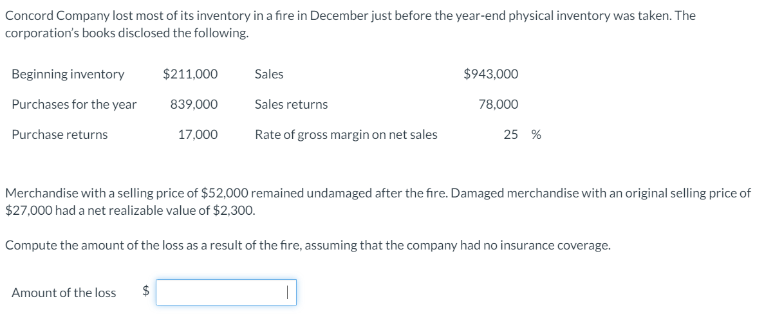Click the Rate of gross margin label

click(x=346, y=134)
